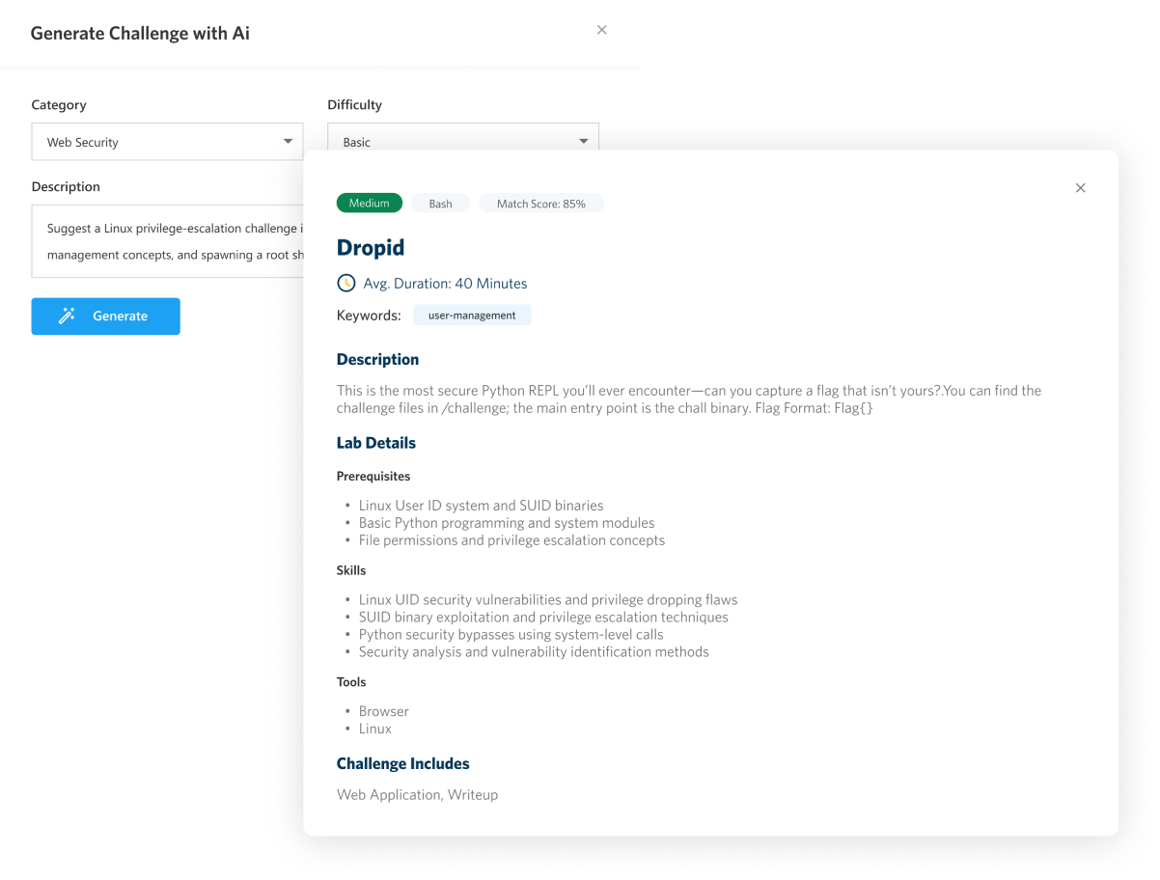The height and width of the screenshot is (880, 1160).
Task: Click the Web Application, Writeup text
Action: coord(417,794)
